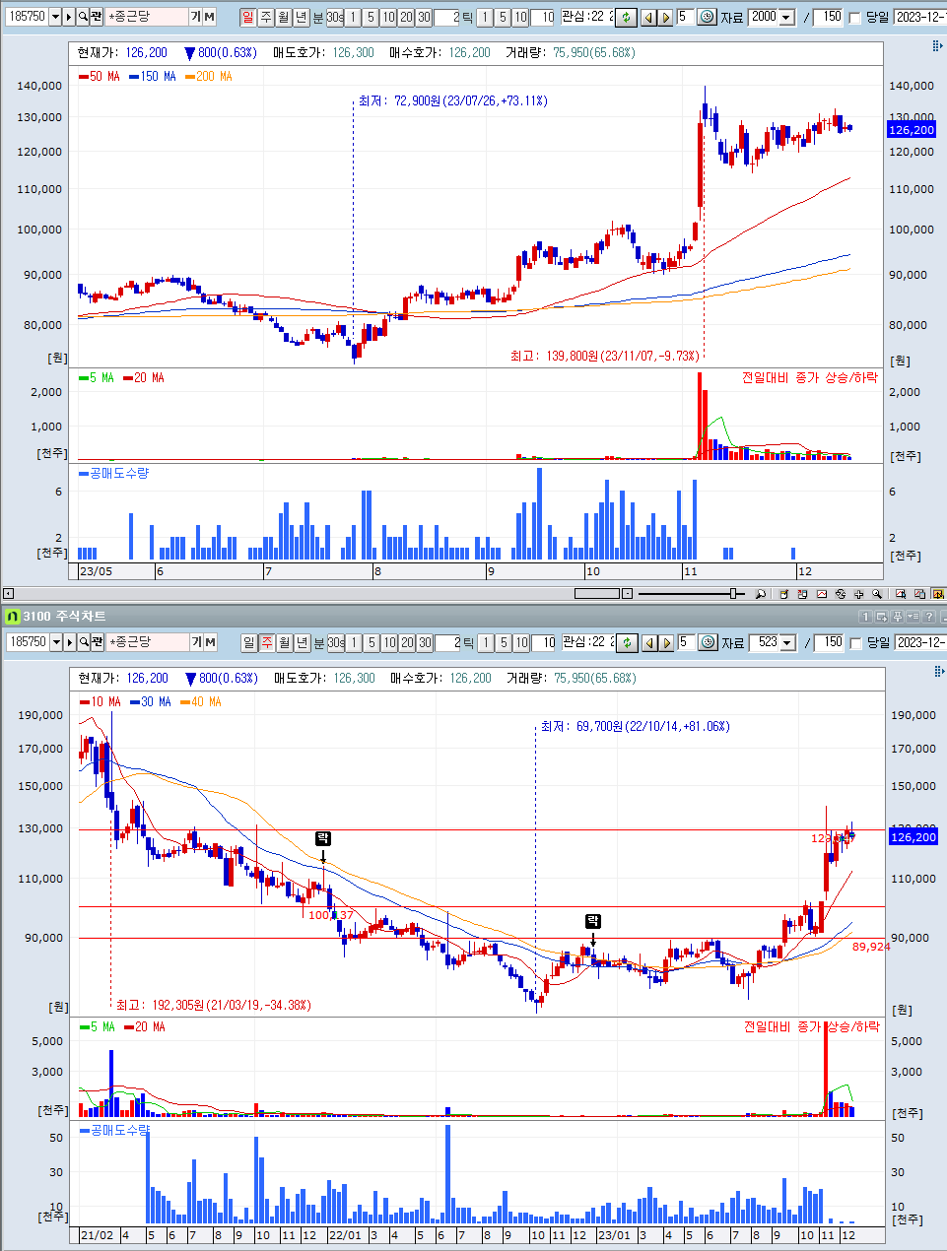Image resolution: width=947 pixels, height=1251 pixels.
Task: Click the menu list icon in 3100 주식차트 title bar
Action: point(913,617)
